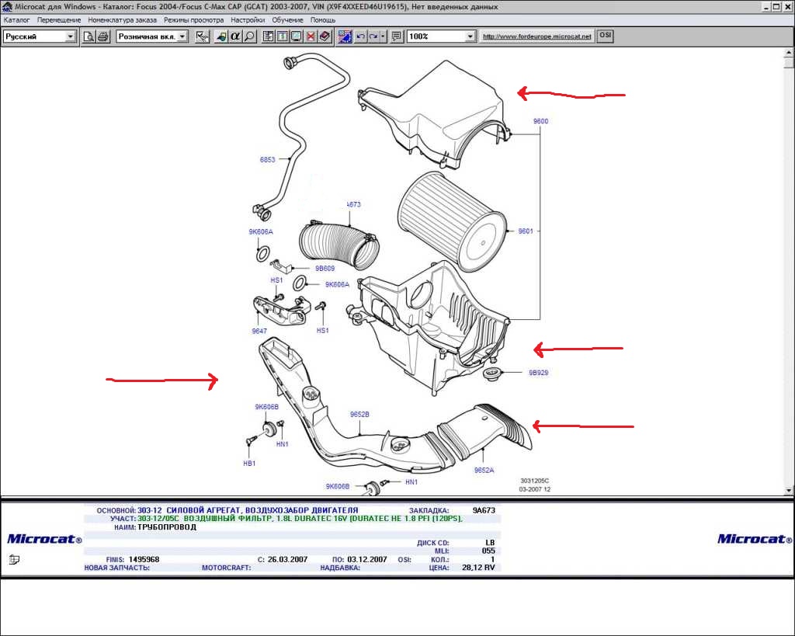Click the red X toolbar icon
795x636 pixels.
coord(311,36)
